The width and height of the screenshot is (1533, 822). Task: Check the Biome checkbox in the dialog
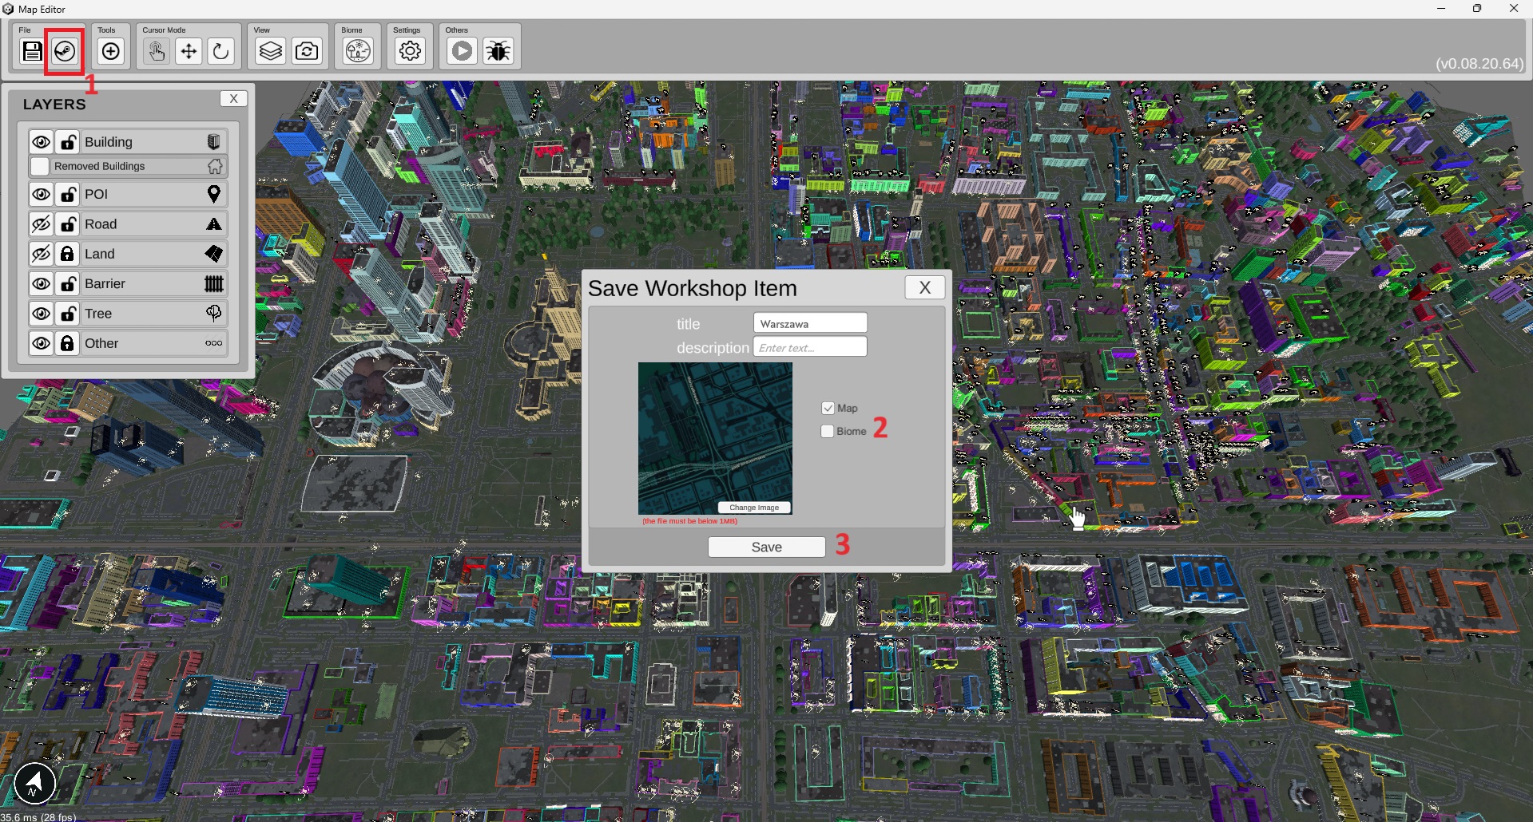(x=828, y=431)
